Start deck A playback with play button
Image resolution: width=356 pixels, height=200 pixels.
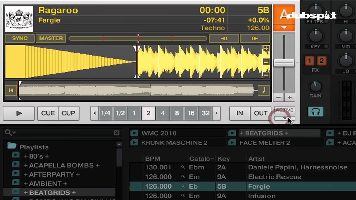tap(19, 113)
